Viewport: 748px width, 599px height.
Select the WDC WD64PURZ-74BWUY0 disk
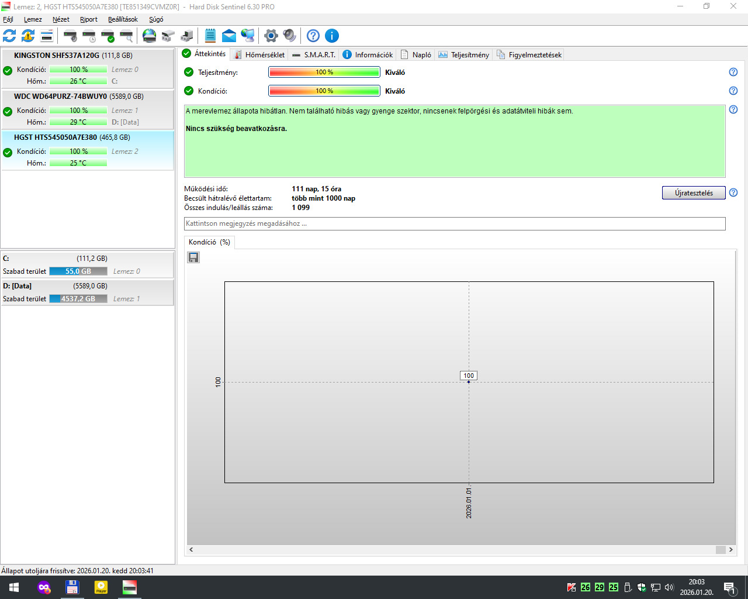coord(87,109)
